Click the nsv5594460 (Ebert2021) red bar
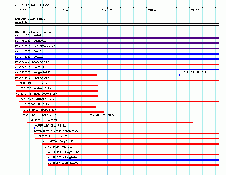This screenshot has width=226, height=175. (117, 80)
